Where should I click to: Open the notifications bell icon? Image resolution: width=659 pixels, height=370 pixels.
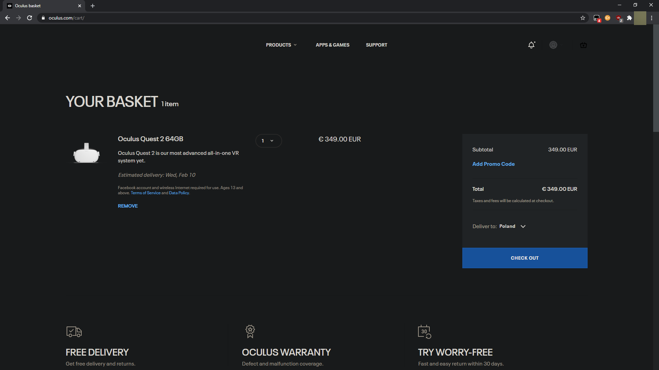531,45
